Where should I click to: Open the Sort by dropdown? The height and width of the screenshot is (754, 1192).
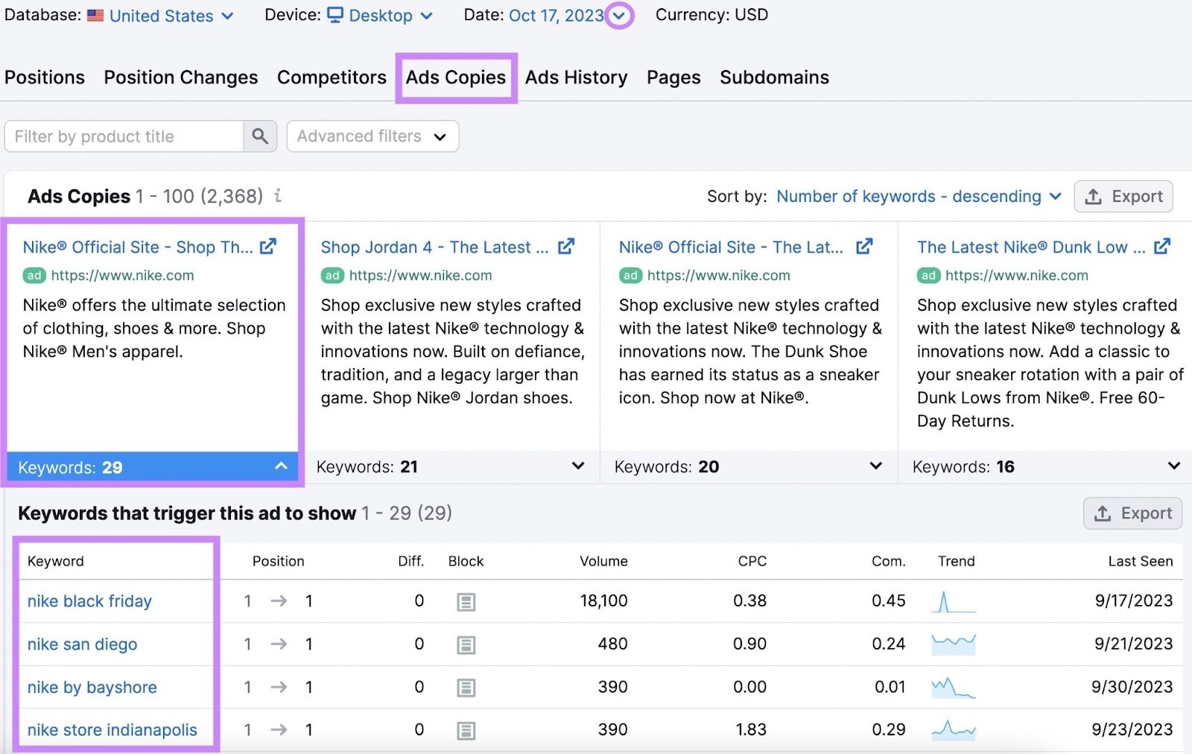[917, 196]
